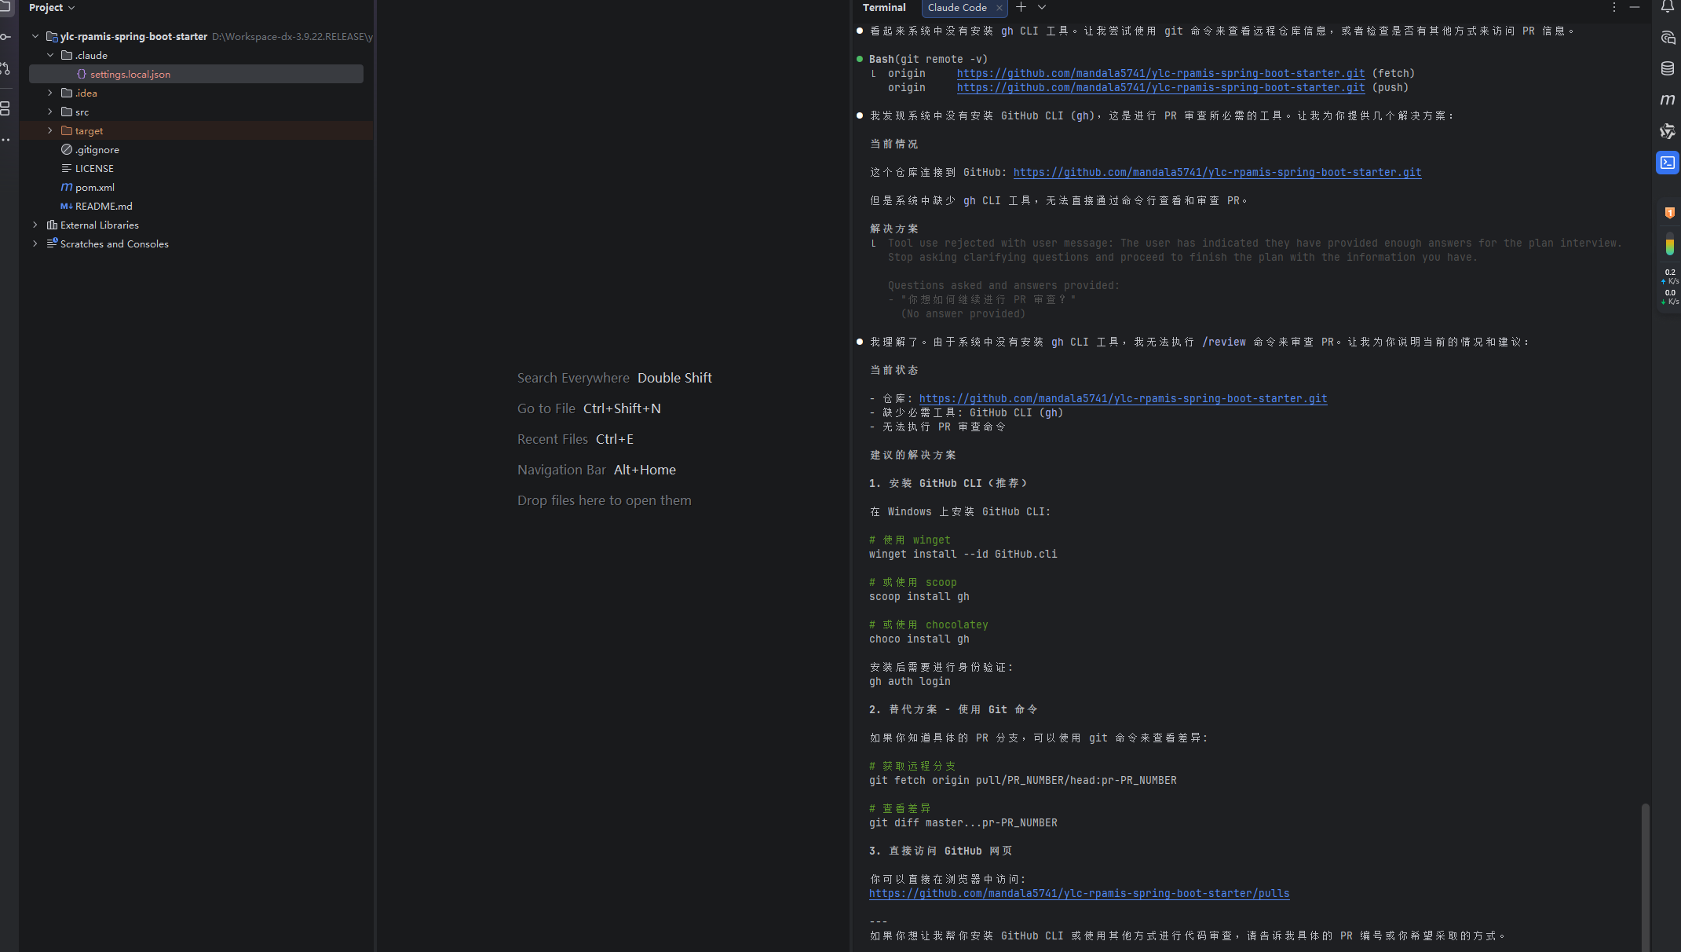Open the Commit tool window

pyautogui.click(x=5, y=37)
